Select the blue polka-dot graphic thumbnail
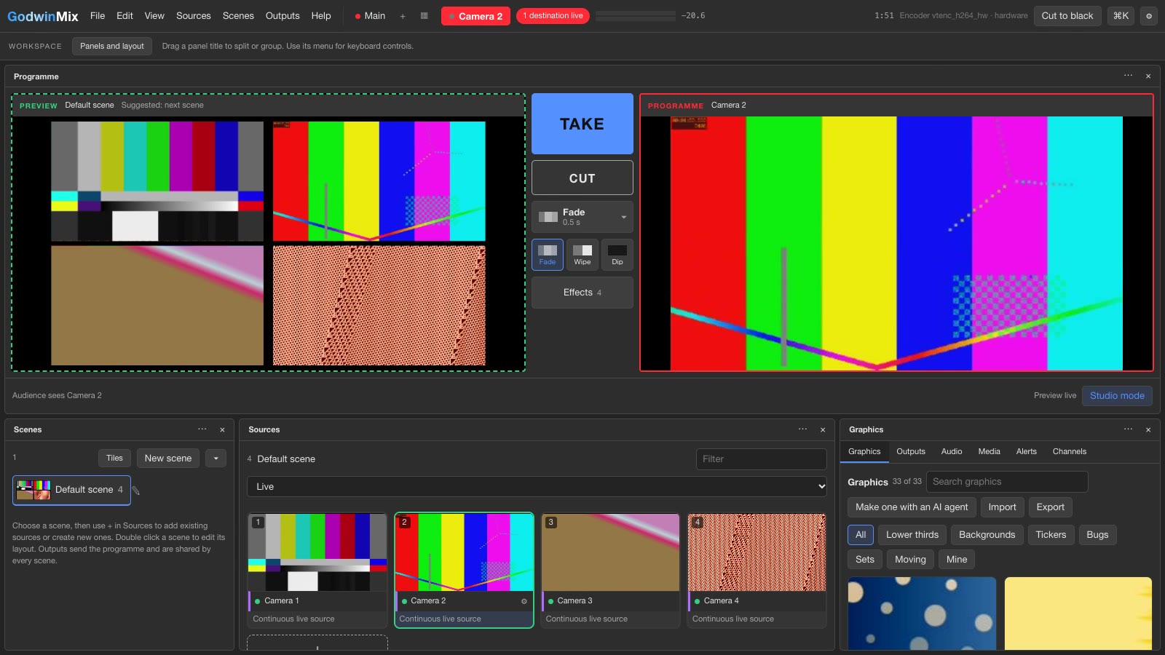This screenshot has height=655, width=1165. pyautogui.click(x=922, y=613)
